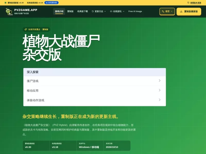Click the 深入探索 panel header
The height and width of the screenshot is (154, 206).
95,72
